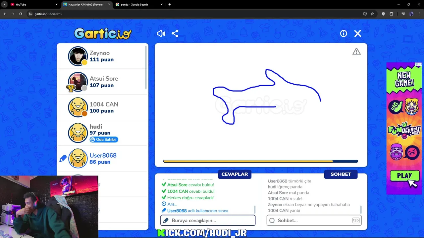Click Zeynoo's score 111 puan

pos(102,59)
